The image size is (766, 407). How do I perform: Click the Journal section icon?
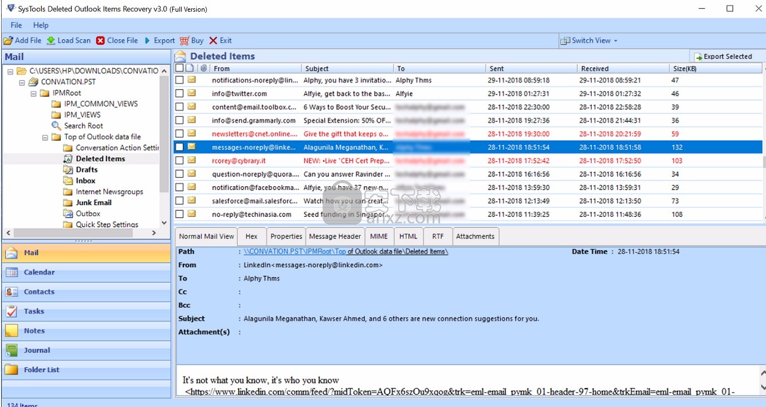pos(12,350)
